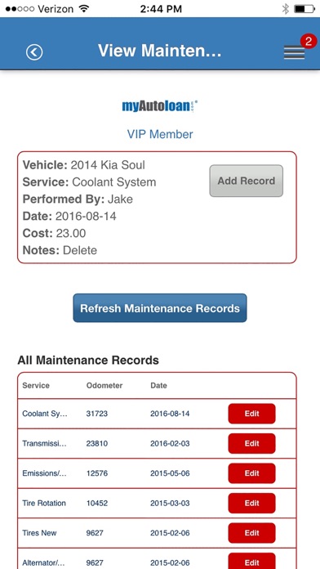Click odometer 9627 in Tires New row
This screenshot has height=569, width=320.
pos(95,533)
